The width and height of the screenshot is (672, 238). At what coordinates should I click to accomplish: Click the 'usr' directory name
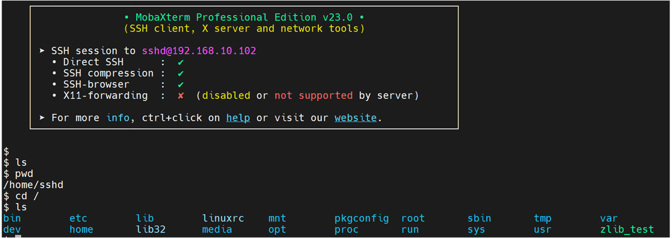[543, 230]
